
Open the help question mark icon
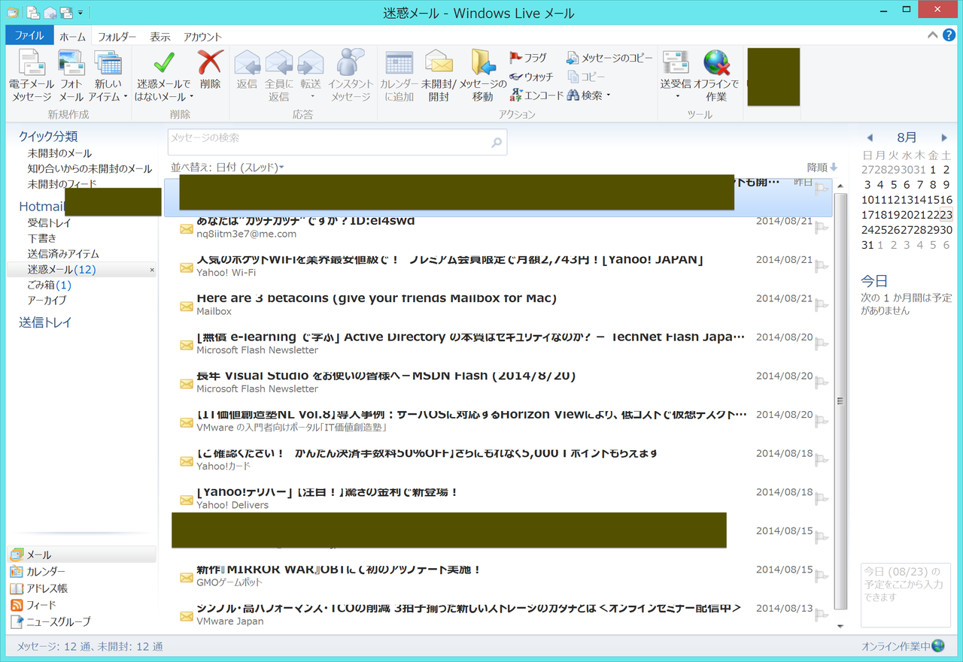click(949, 35)
